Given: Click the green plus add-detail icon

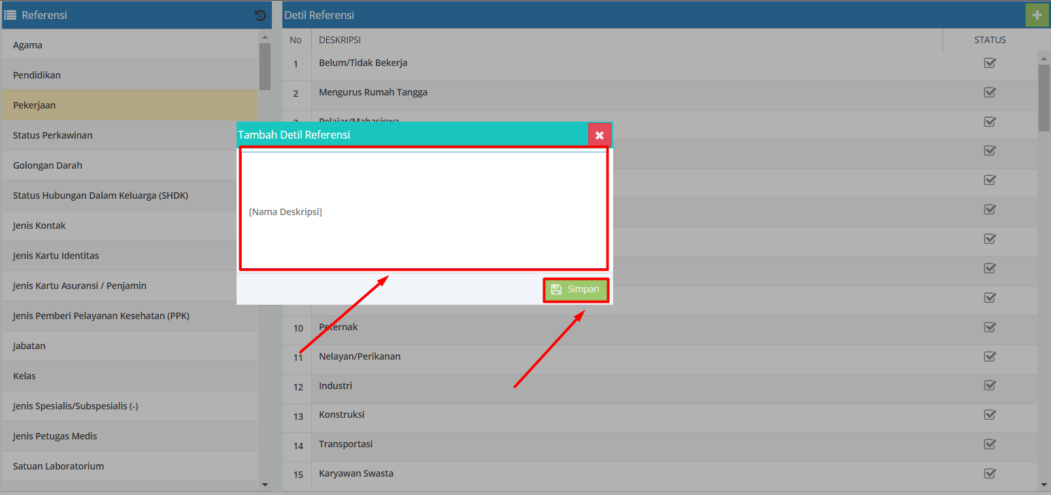Looking at the screenshot, I should click(1037, 15).
